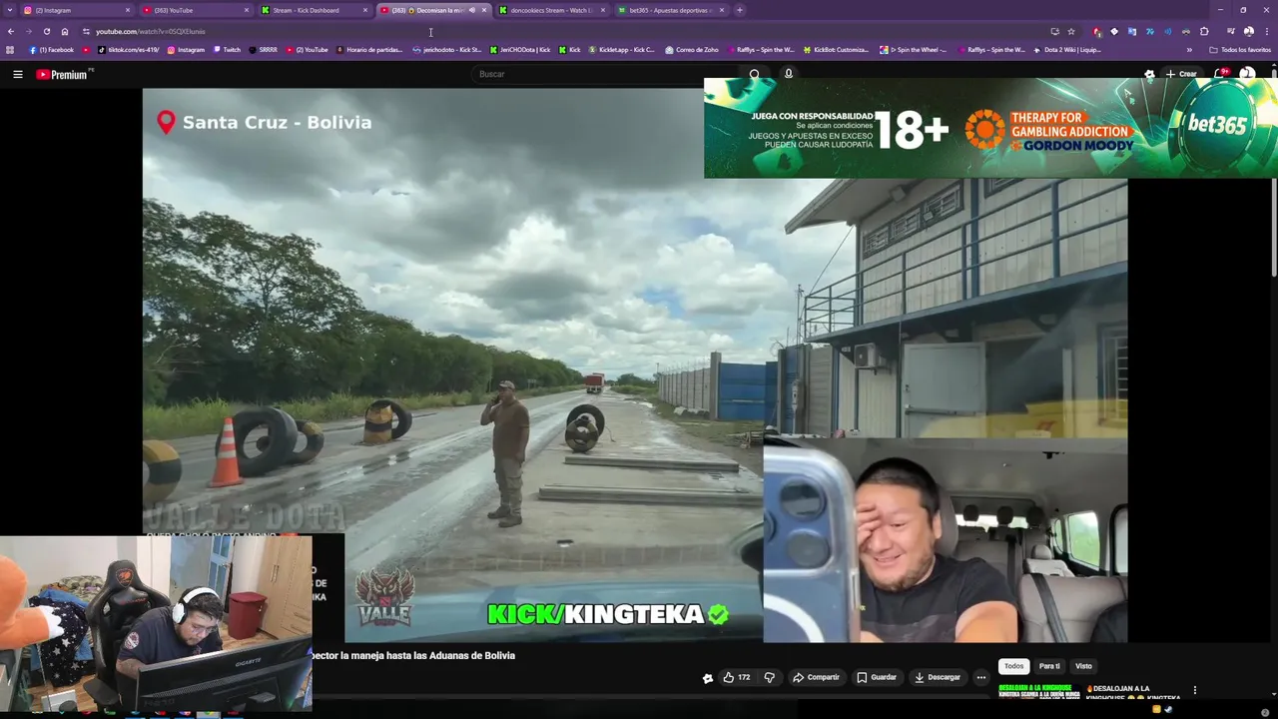
Task: Click the YouTube search magnifier button
Action: point(755,74)
